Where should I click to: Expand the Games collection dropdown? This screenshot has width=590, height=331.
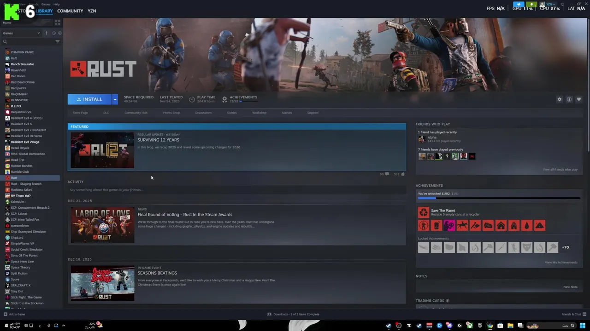pyautogui.click(x=22, y=33)
